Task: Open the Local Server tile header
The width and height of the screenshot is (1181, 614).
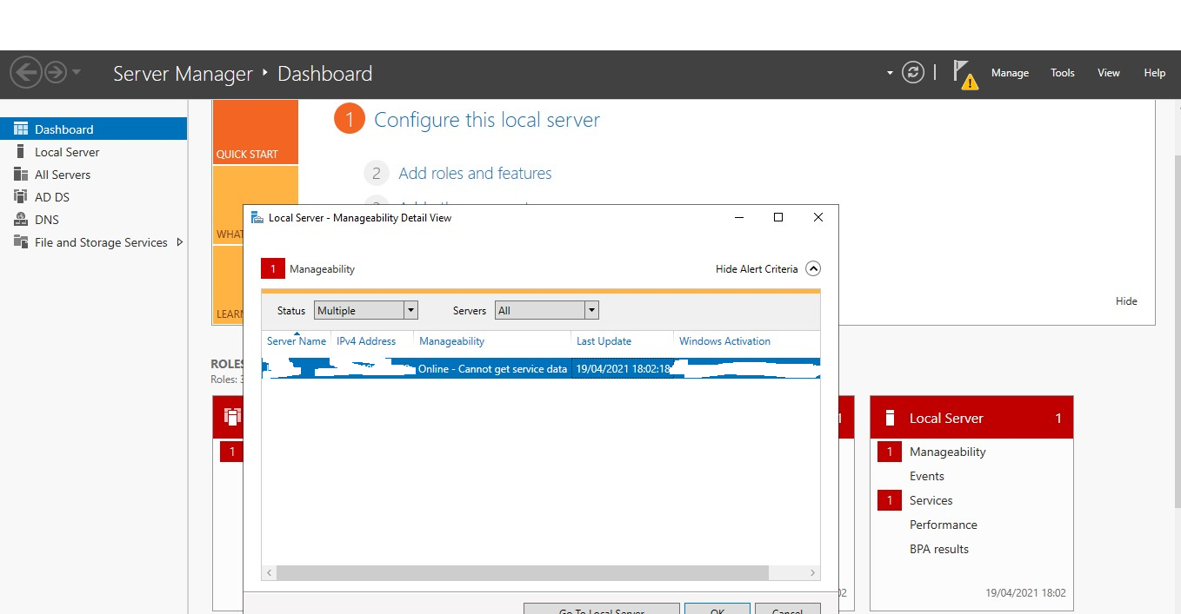Action: pyautogui.click(x=971, y=418)
